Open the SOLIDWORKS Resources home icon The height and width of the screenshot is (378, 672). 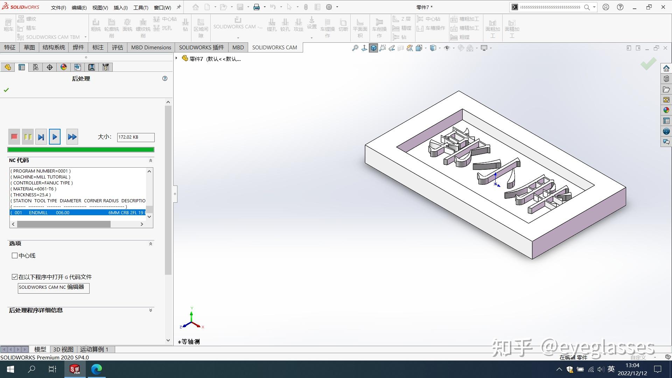point(666,68)
